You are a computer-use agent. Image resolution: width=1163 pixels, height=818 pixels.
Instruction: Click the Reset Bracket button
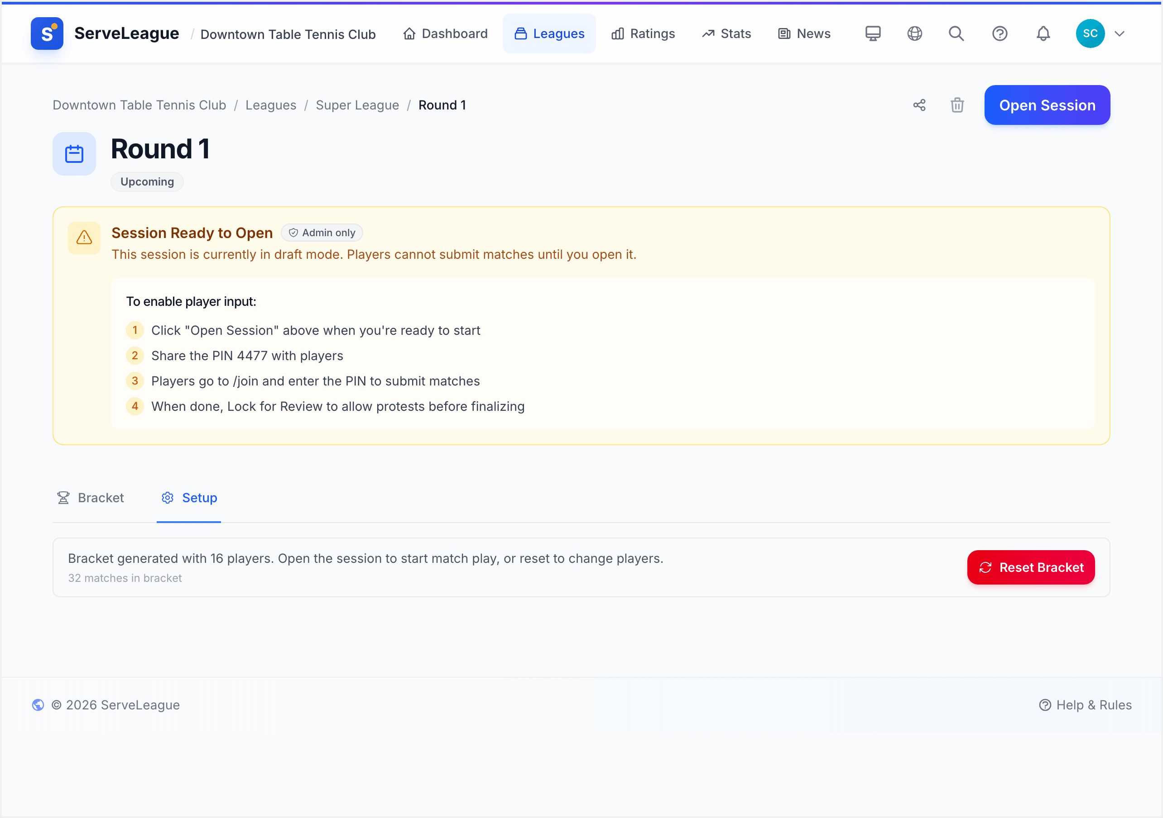(1031, 567)
